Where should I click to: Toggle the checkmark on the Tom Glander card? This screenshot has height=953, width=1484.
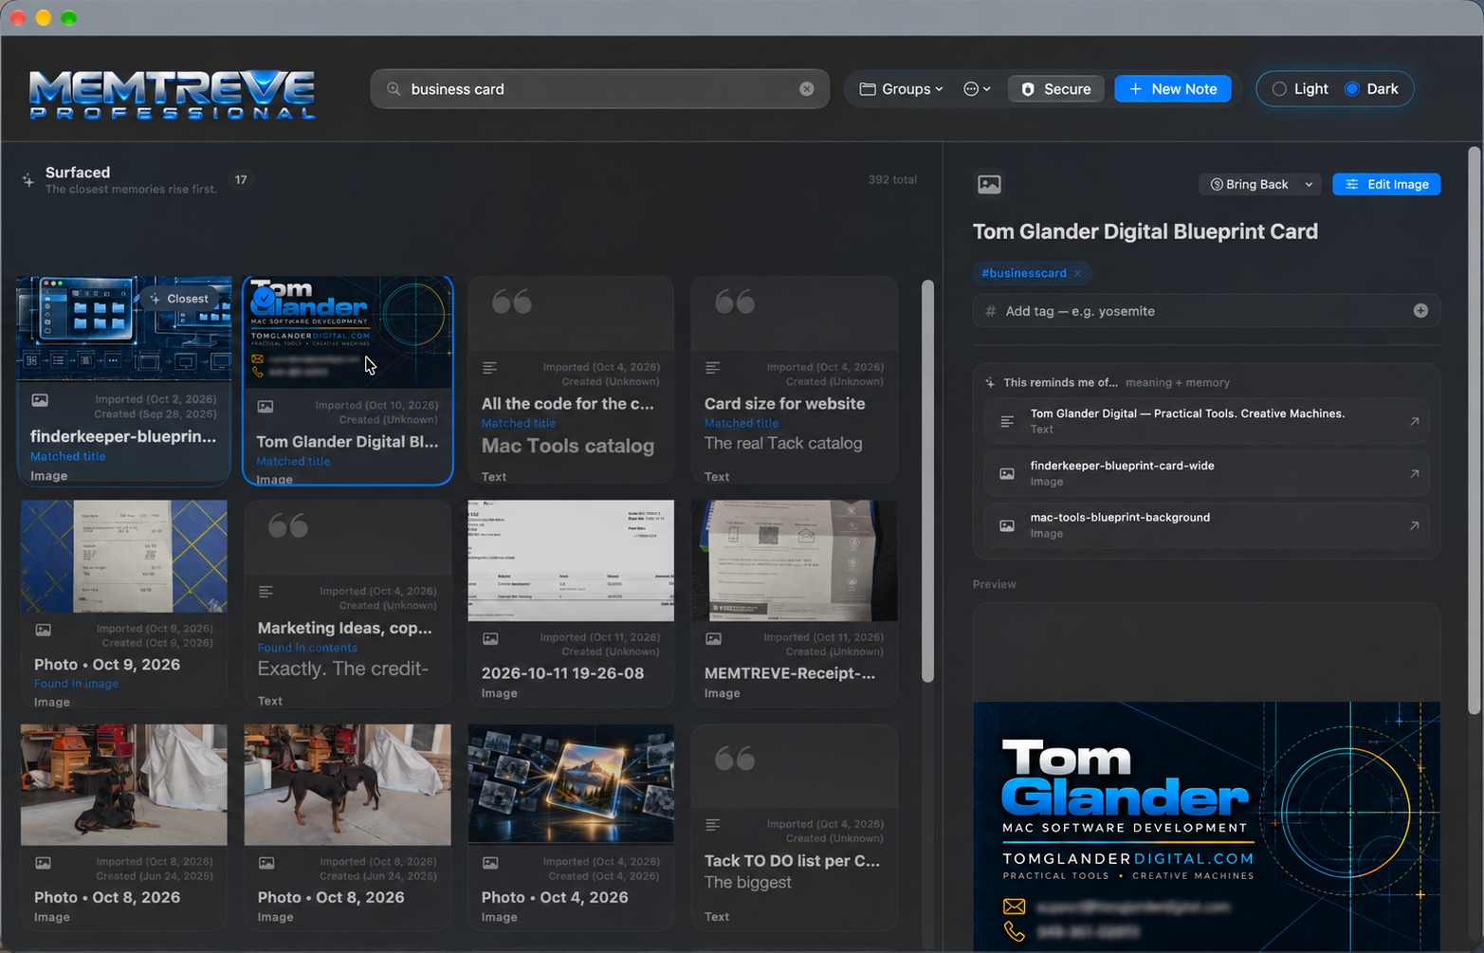[x=264, y=300]
